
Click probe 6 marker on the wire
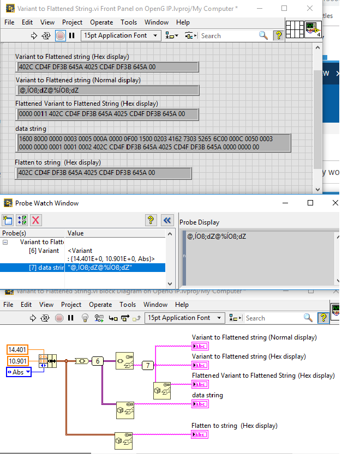(98, 361)
